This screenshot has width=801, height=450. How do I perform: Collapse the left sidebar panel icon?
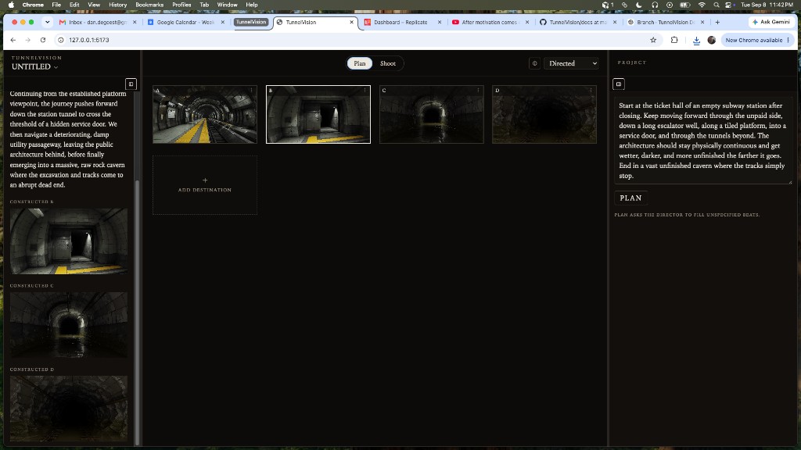131,84
